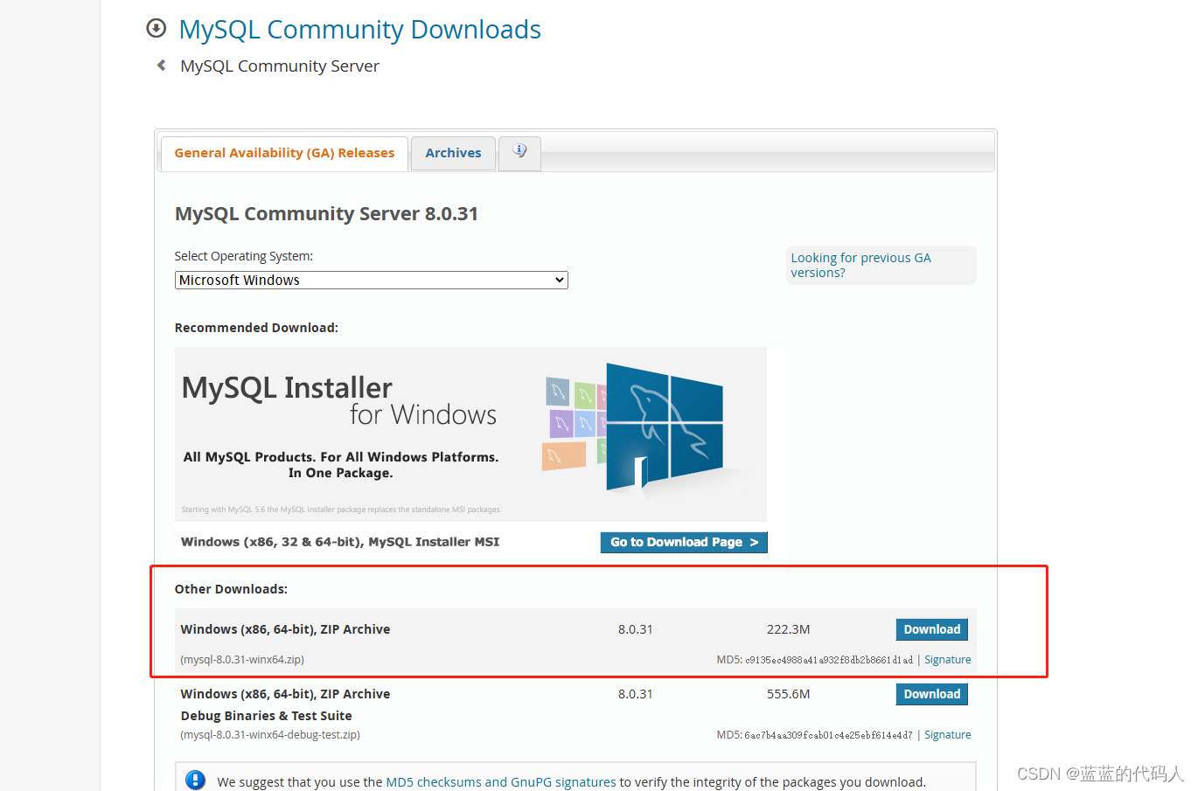The width and height of the screenshot is (1198, 791).
Task: Open Signature link for mysql-8.0.31-winx64.zip
Action: point(948,660)
